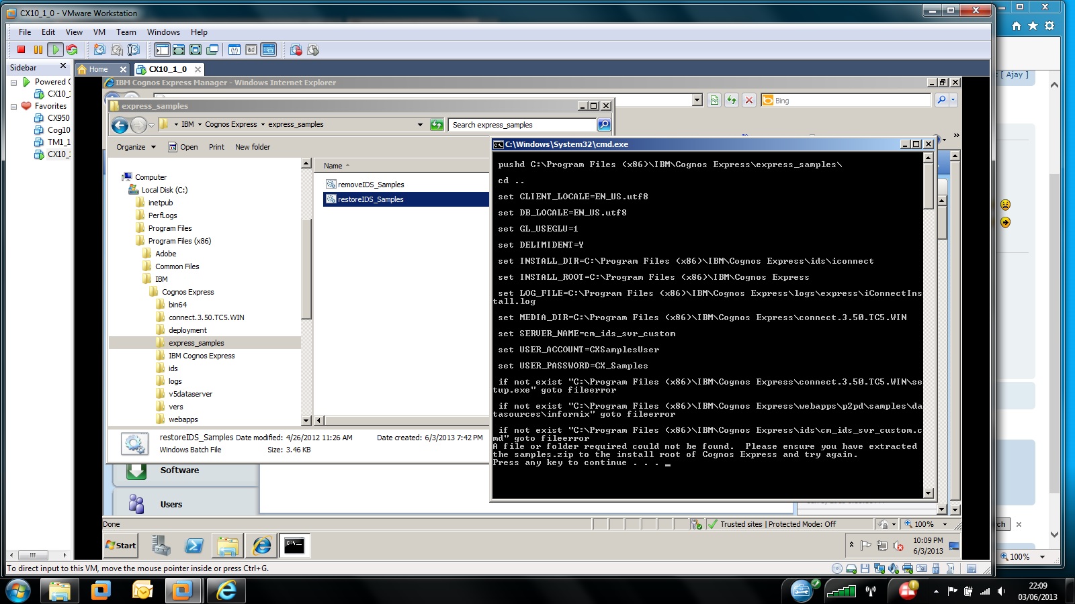Take a snapshot of this virtual machine

click(x=99, y=50)
